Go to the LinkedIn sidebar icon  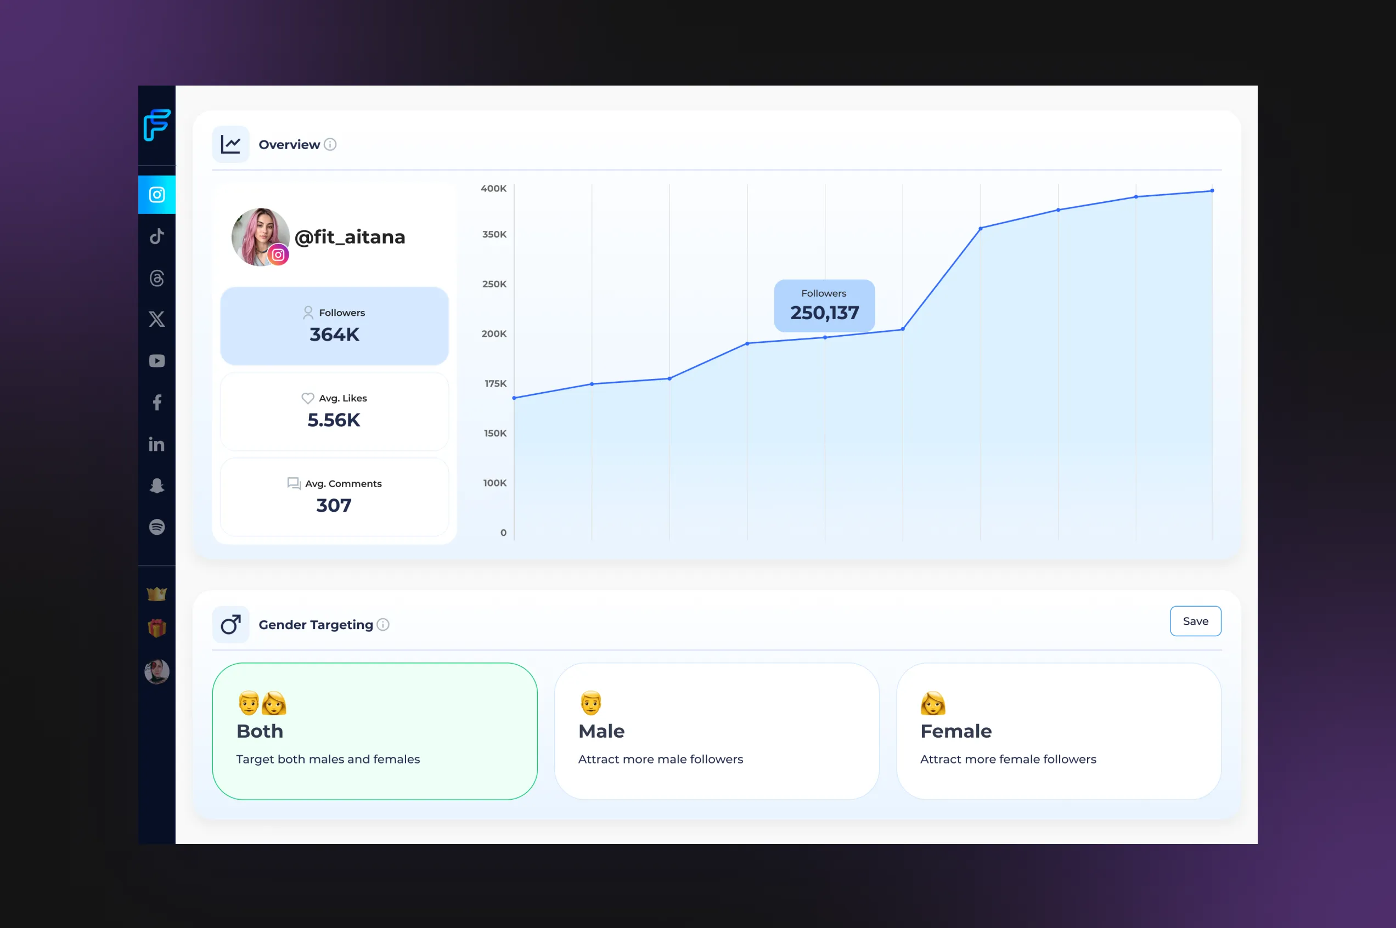(x=156, y=444)
